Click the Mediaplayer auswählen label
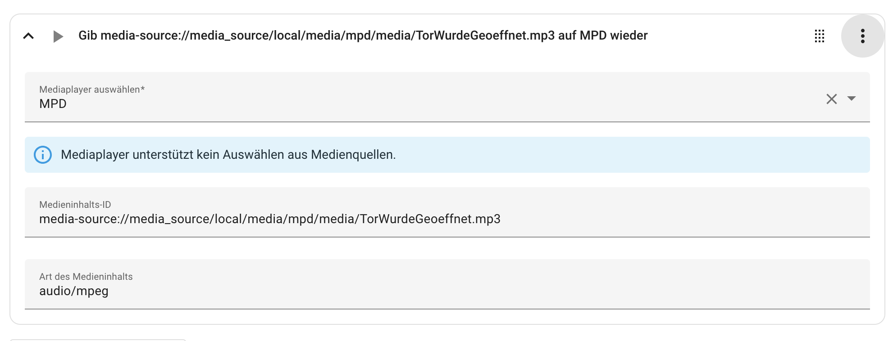The height and width of the screenshot is (341, 893). click(91, 90)
